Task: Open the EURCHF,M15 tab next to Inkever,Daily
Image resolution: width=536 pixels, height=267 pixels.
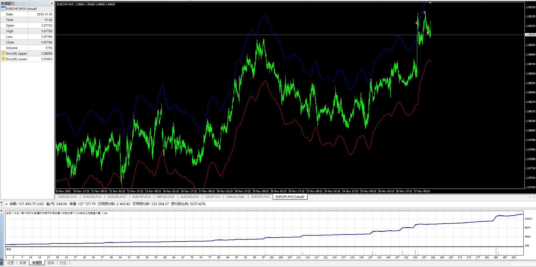Action: tap(260, 197)
